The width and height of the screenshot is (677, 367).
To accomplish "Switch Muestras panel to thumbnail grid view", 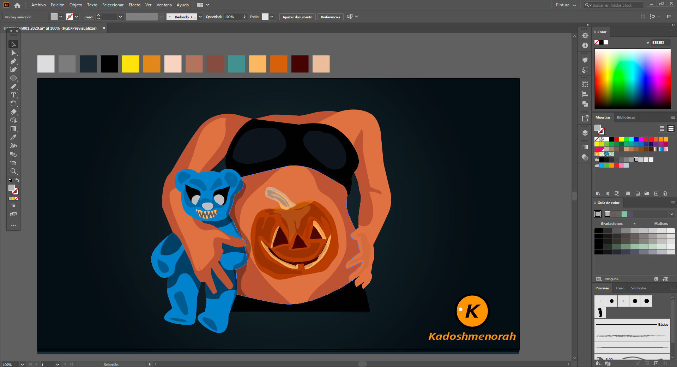I will (x=671, y=128).
